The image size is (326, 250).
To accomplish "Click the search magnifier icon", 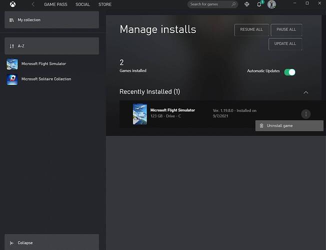I will (x=233, y=4).
